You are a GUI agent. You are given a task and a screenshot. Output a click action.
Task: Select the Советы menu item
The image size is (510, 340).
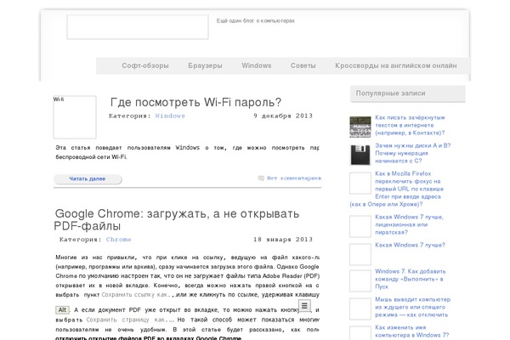coord(303,65)
